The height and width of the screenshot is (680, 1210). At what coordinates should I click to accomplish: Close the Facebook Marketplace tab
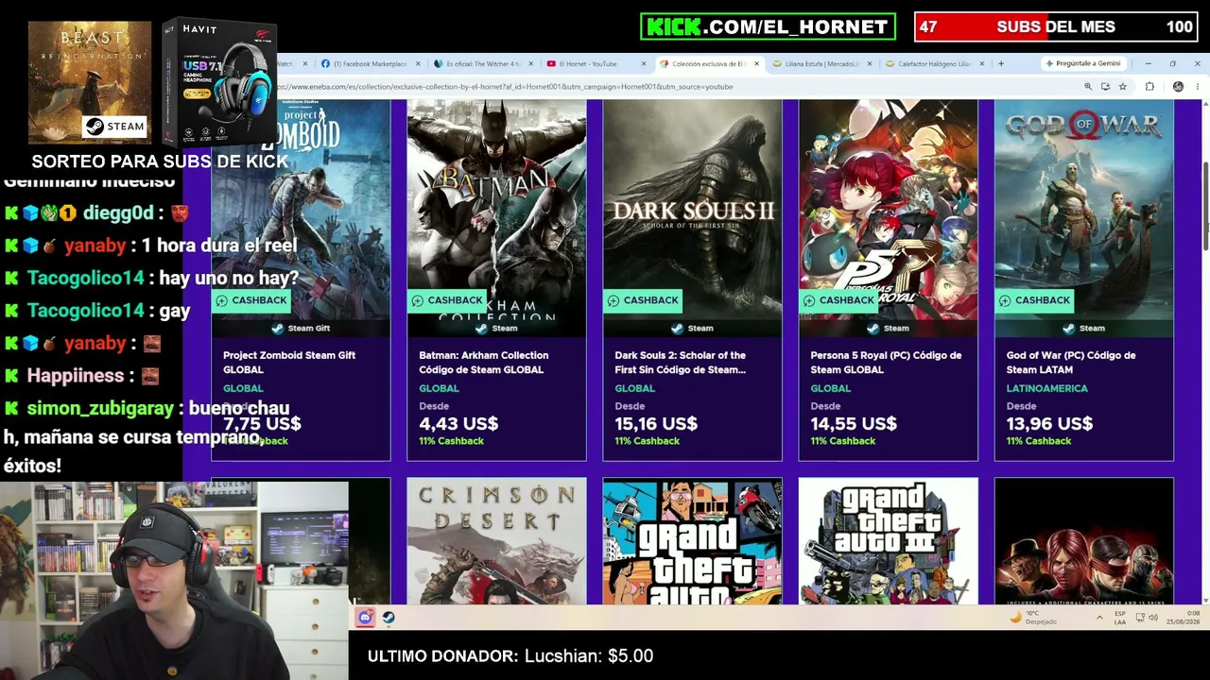pos(416,64)
